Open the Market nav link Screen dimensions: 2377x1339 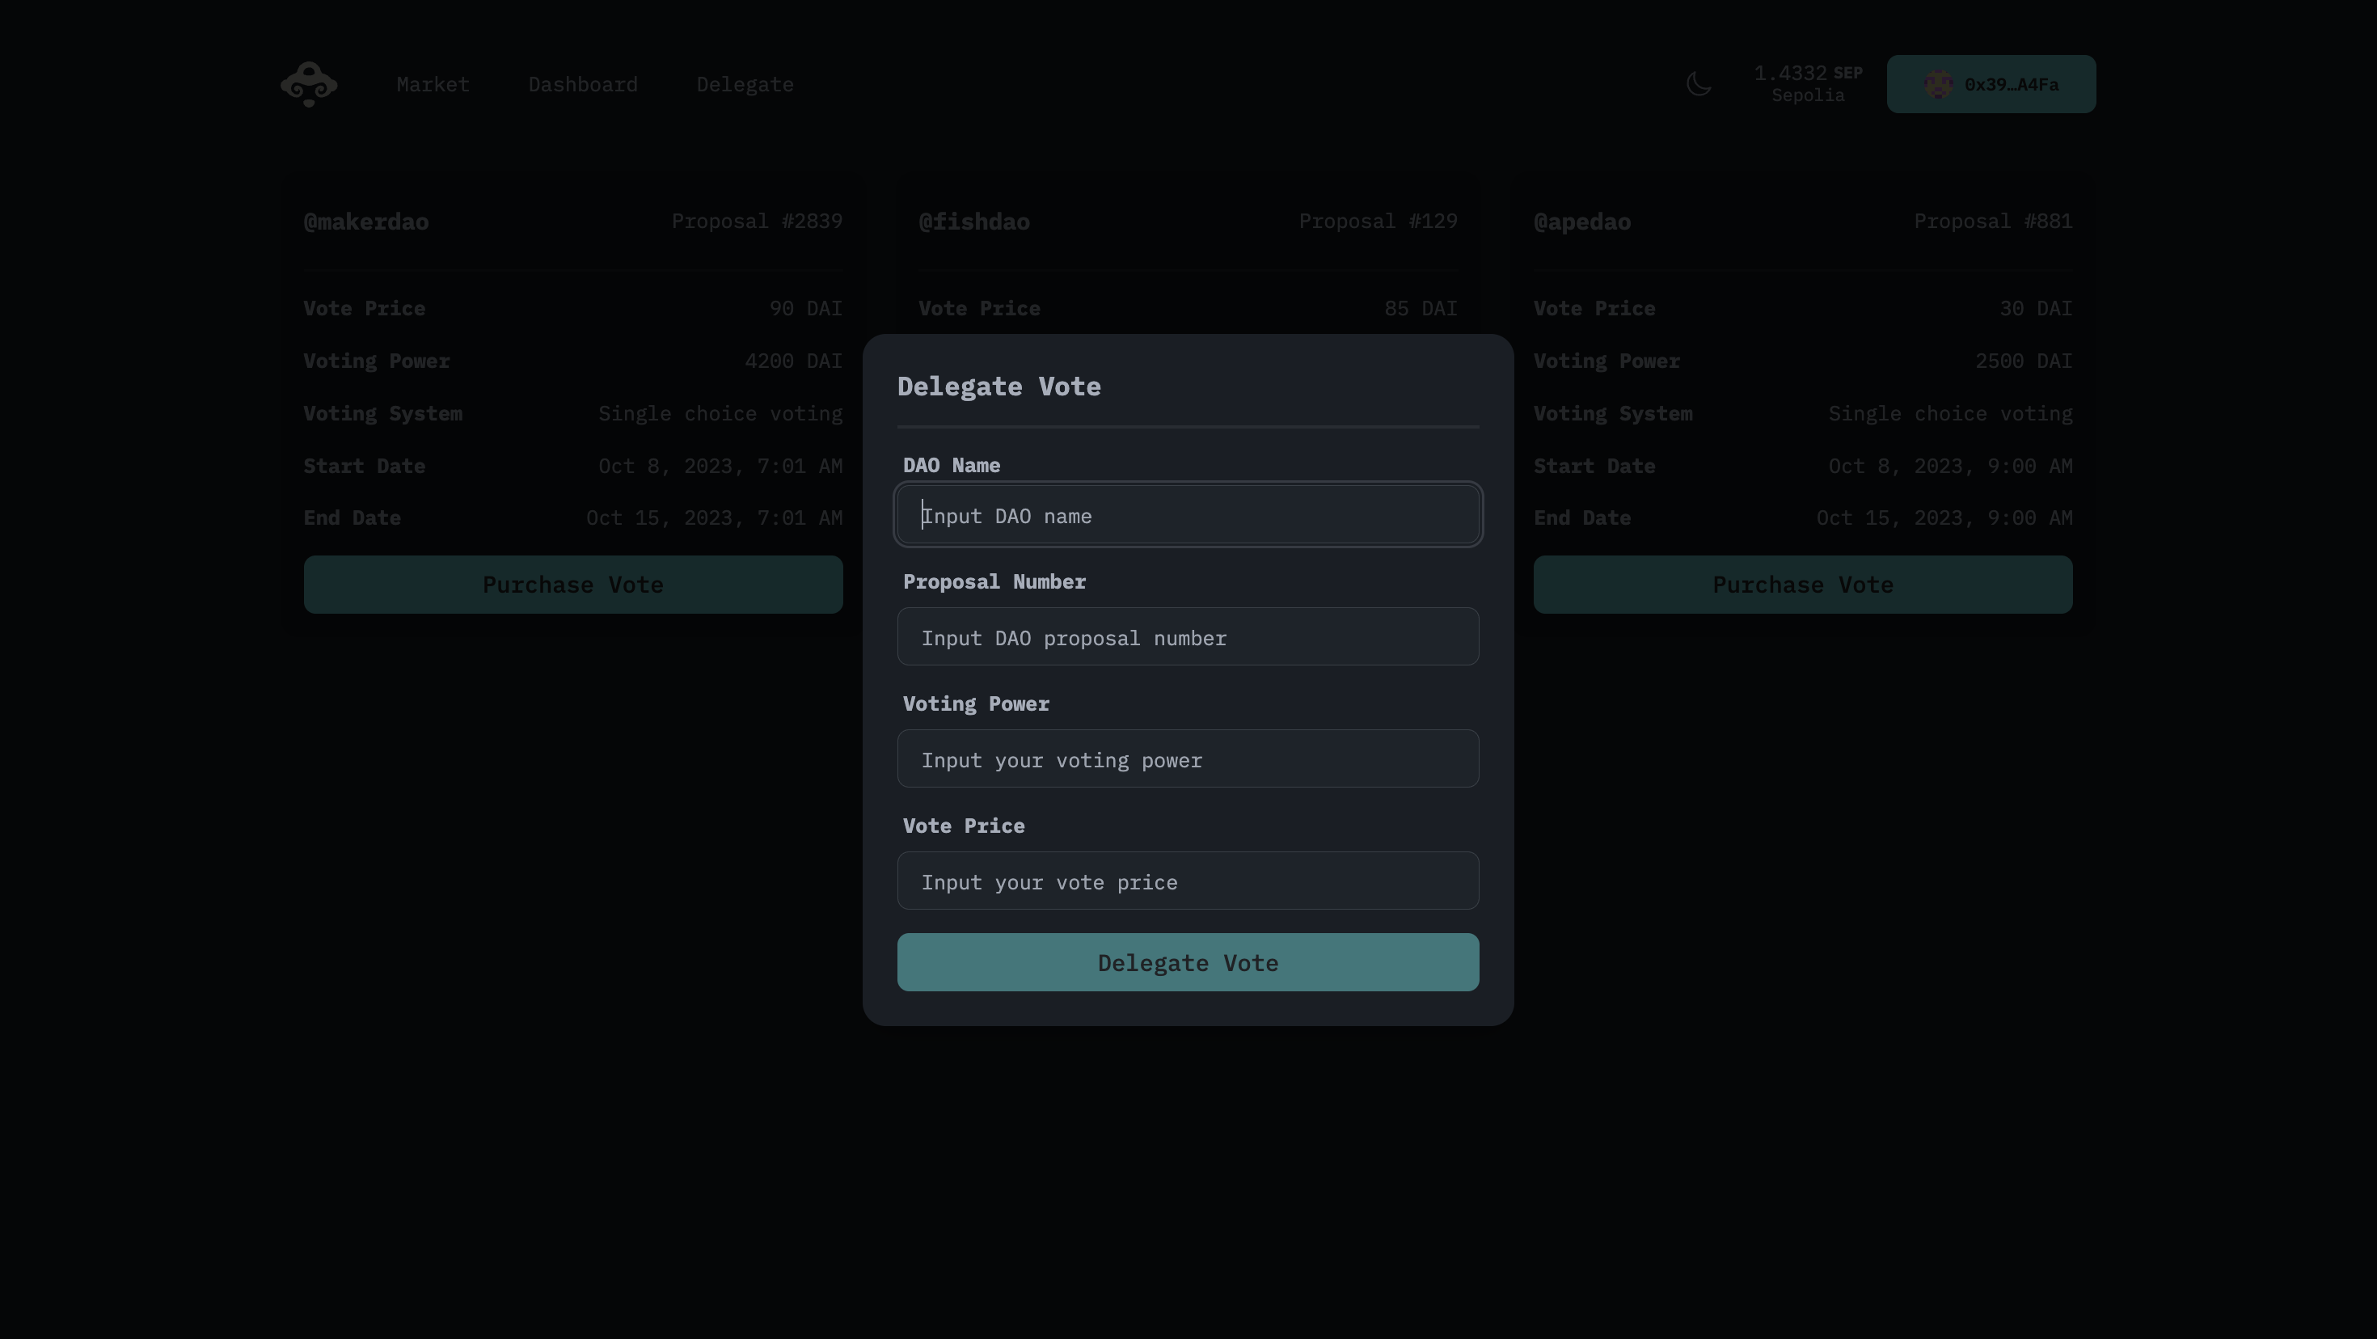433,85
